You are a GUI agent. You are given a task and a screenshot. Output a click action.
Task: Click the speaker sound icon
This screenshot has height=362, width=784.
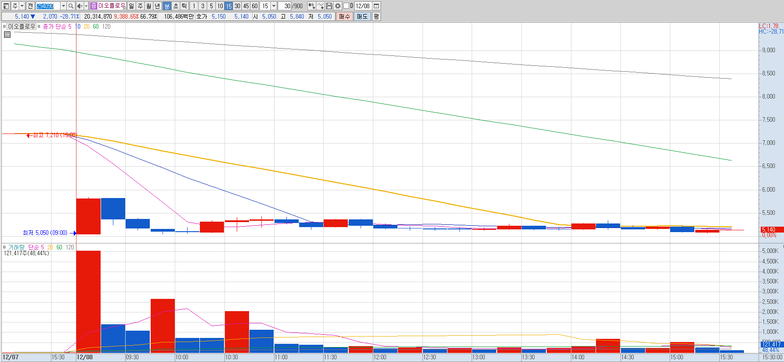pyautogui.click(x=80, y=6)
